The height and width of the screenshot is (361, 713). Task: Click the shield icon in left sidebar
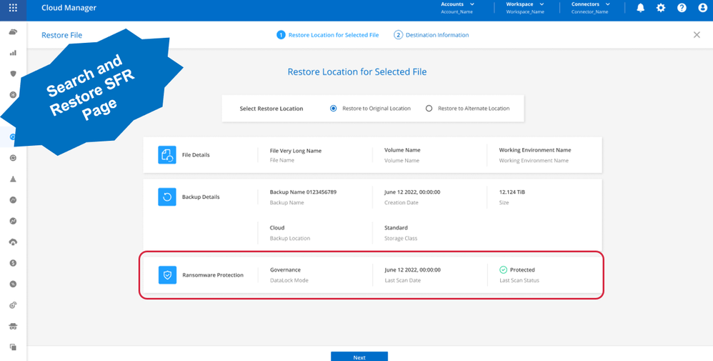13,74
